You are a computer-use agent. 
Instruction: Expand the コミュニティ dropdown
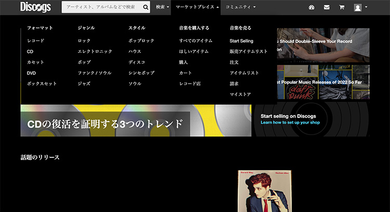[240, 7]
